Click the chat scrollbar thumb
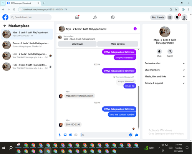192x154 pixels. 138,107
